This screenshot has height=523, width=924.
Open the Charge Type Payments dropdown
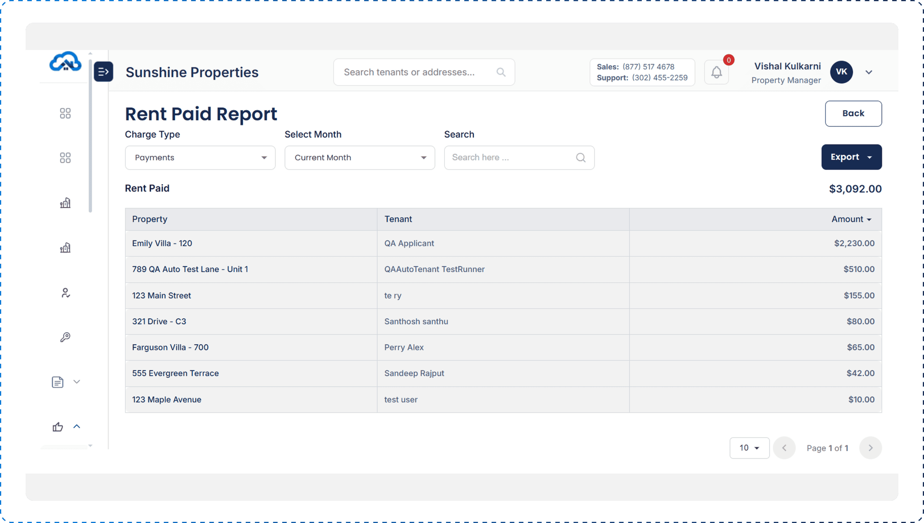[200, 158]
